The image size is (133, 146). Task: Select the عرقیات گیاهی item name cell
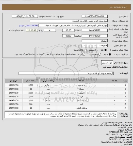coord(81,108)
